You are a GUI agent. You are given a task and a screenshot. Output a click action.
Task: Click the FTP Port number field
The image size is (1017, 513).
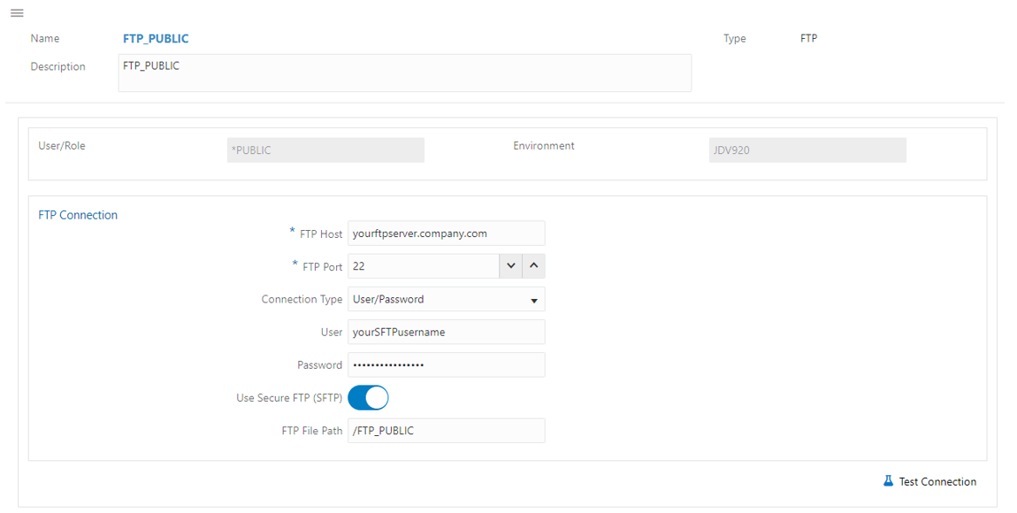pyautogui.click(x=424, y=266)
